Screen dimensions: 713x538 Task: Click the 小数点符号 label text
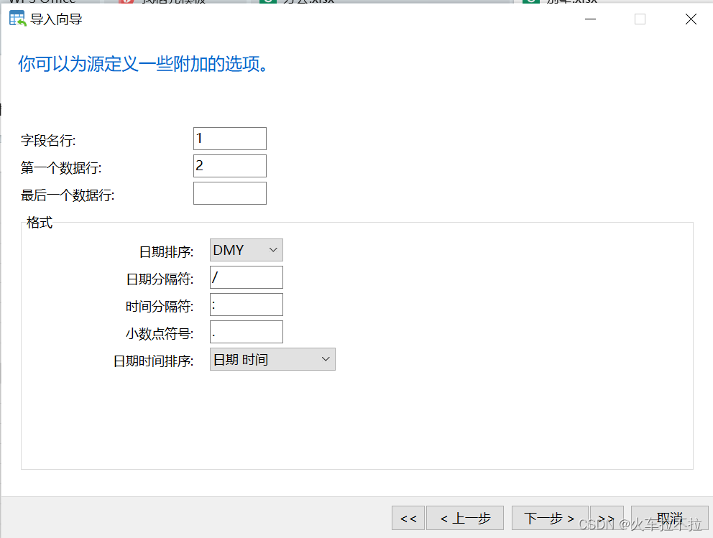160,334
